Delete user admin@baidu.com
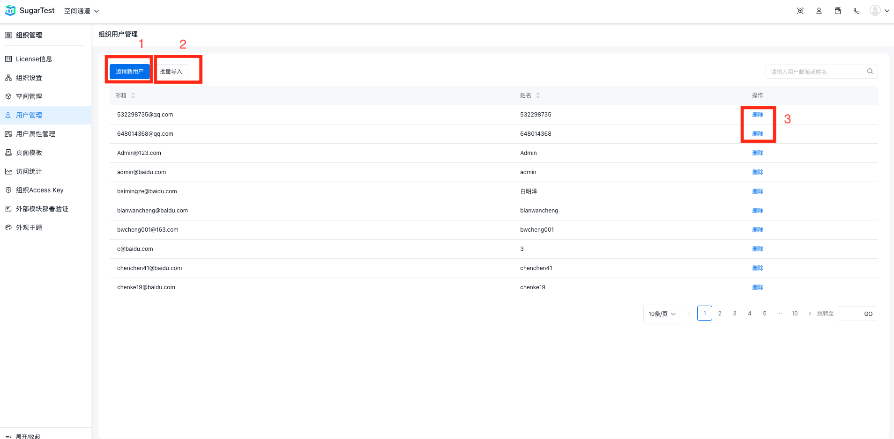Screen dimensions: 894x439 click(x=758, y=172)
